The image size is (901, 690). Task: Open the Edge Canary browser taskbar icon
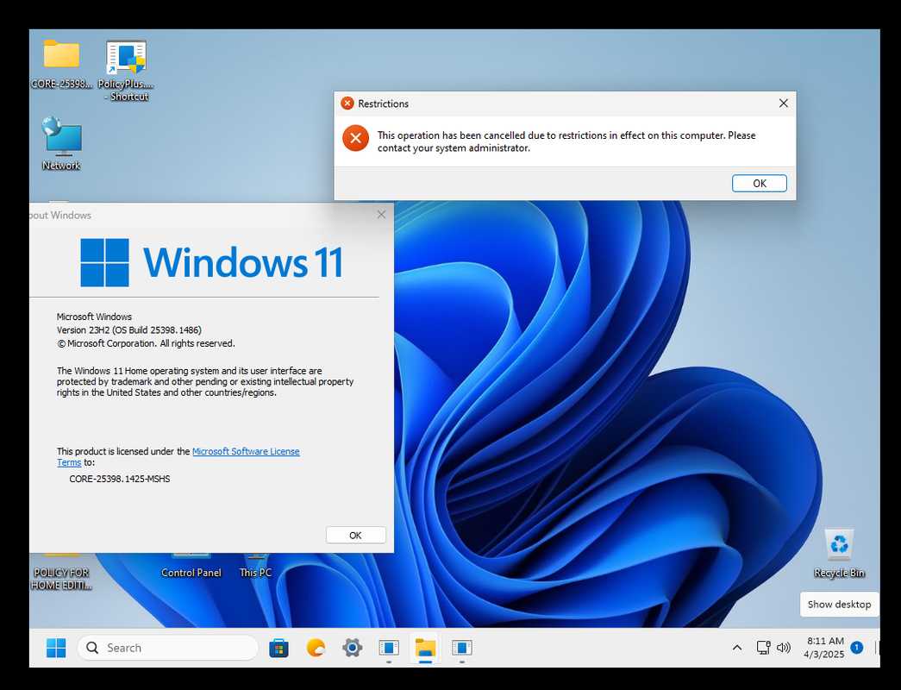tap(316, 648)
